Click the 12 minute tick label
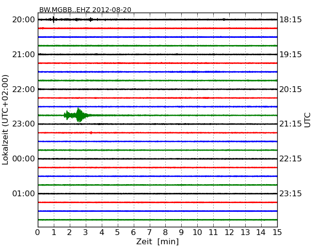315x252 pixels. [229, 232]
